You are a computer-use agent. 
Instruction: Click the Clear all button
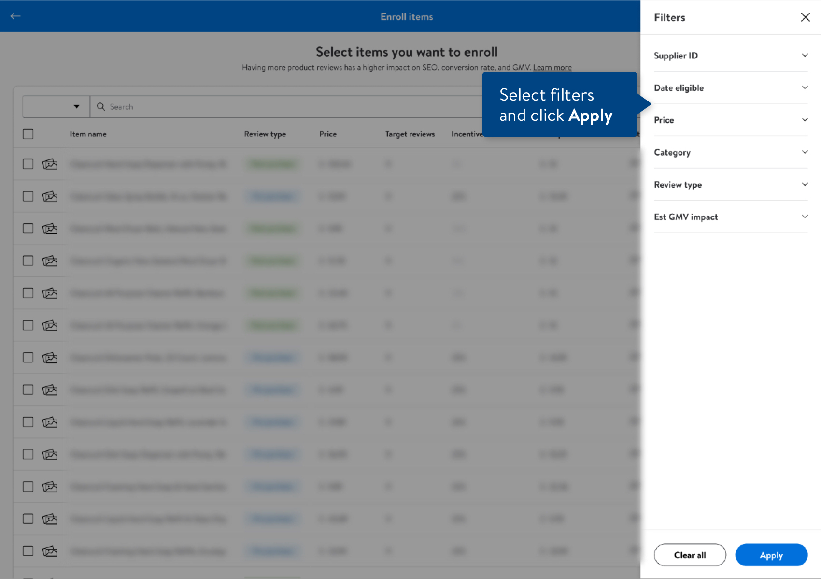pyautogui.click(x=690, y=555)
